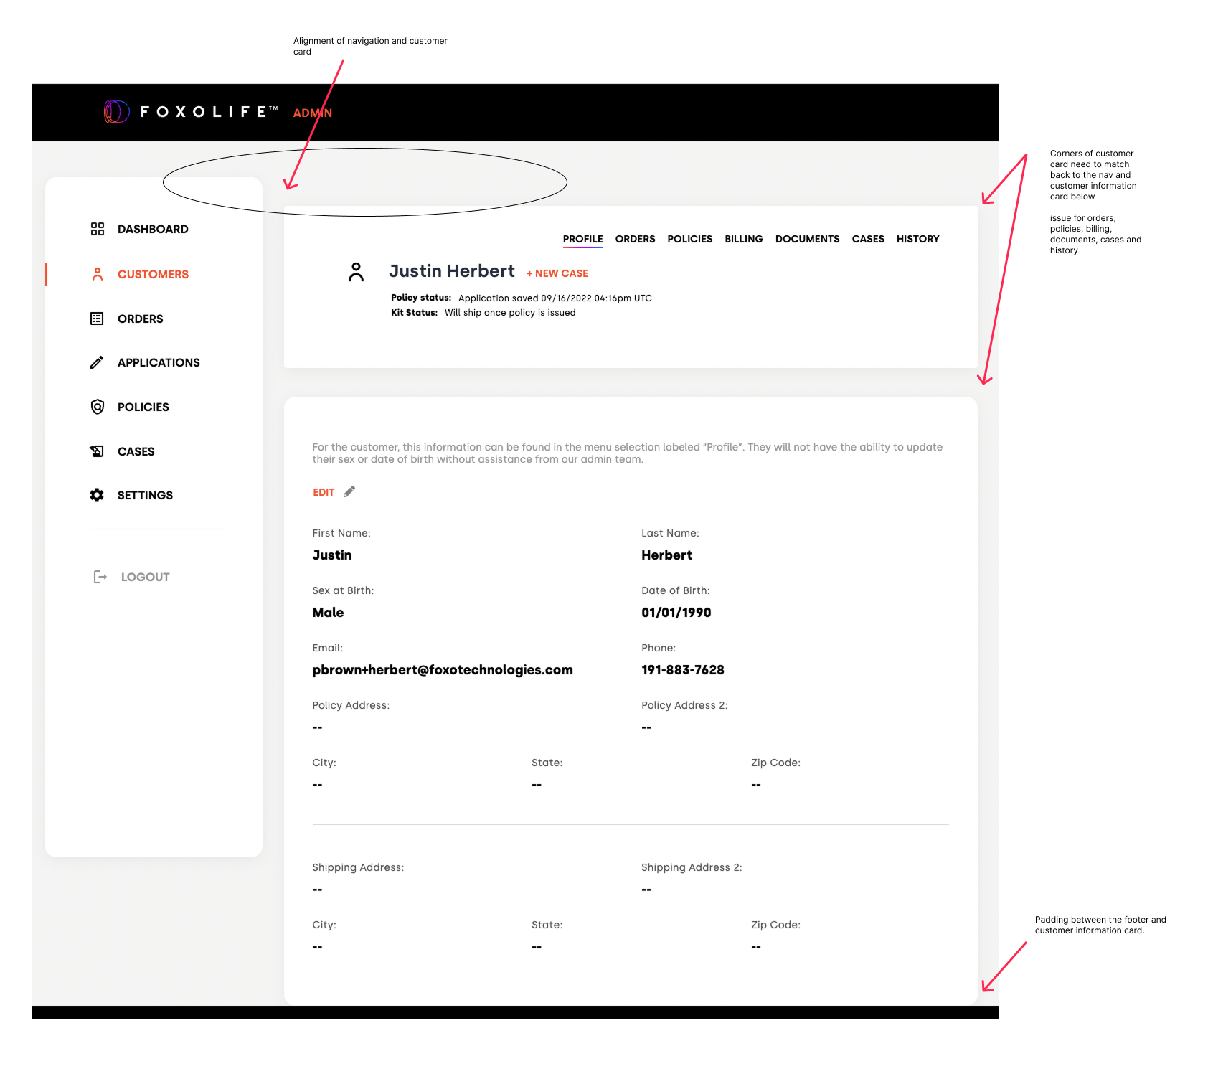Click the + NEW CASE link
This screenshot has width=1208, height=1084.
pyautogui.click(x=557, y=273)
